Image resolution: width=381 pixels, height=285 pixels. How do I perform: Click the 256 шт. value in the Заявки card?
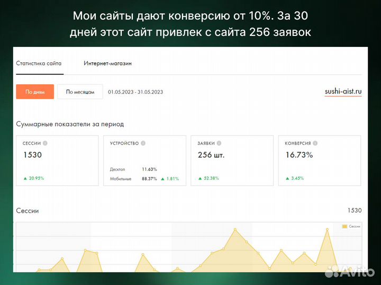pos(211,155)
